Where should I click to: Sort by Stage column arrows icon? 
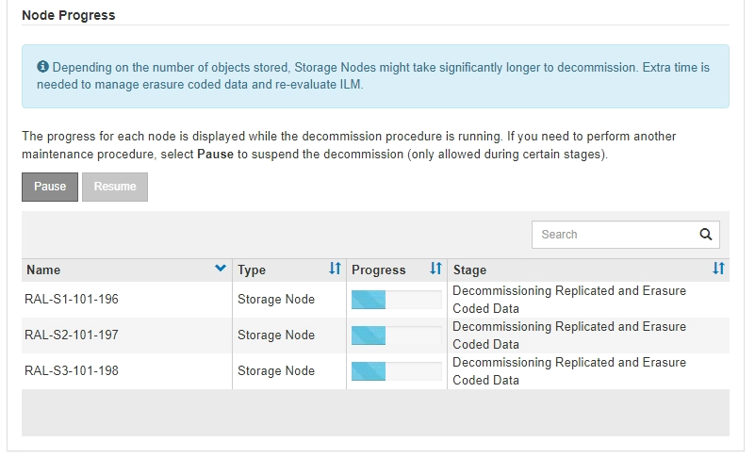pos(718,270)
